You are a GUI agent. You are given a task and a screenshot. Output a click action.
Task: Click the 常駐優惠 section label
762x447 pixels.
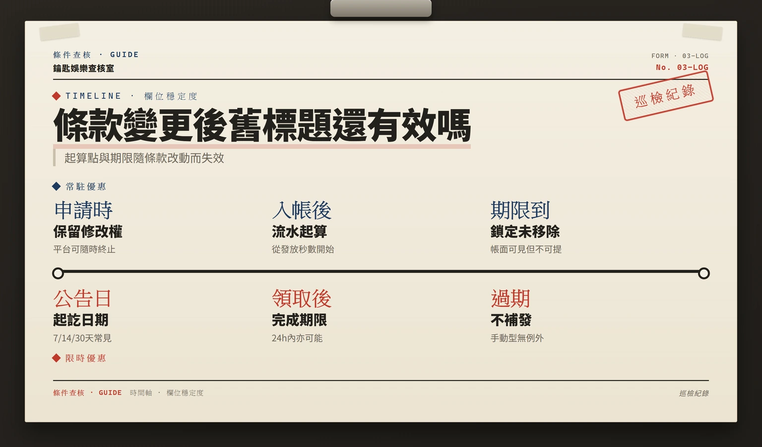[86, 187]
